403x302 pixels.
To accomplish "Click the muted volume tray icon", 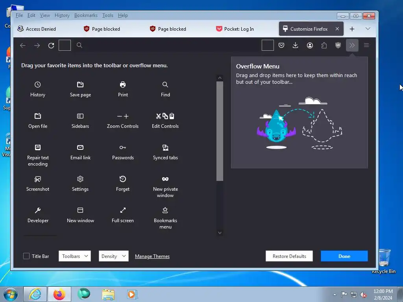I will 363,295.
